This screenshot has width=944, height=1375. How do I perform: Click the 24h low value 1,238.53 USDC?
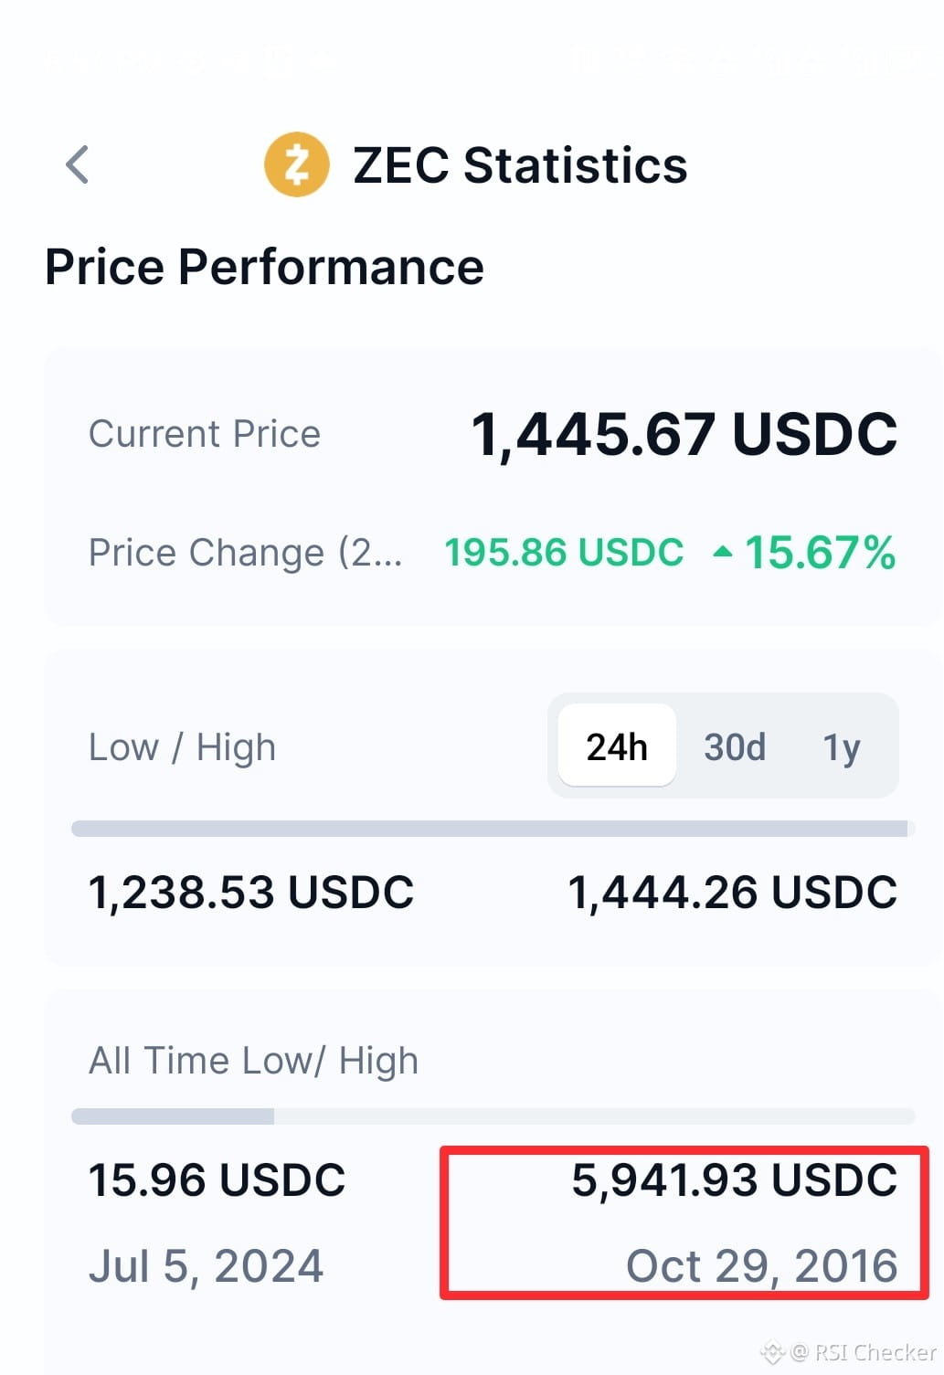251,892
